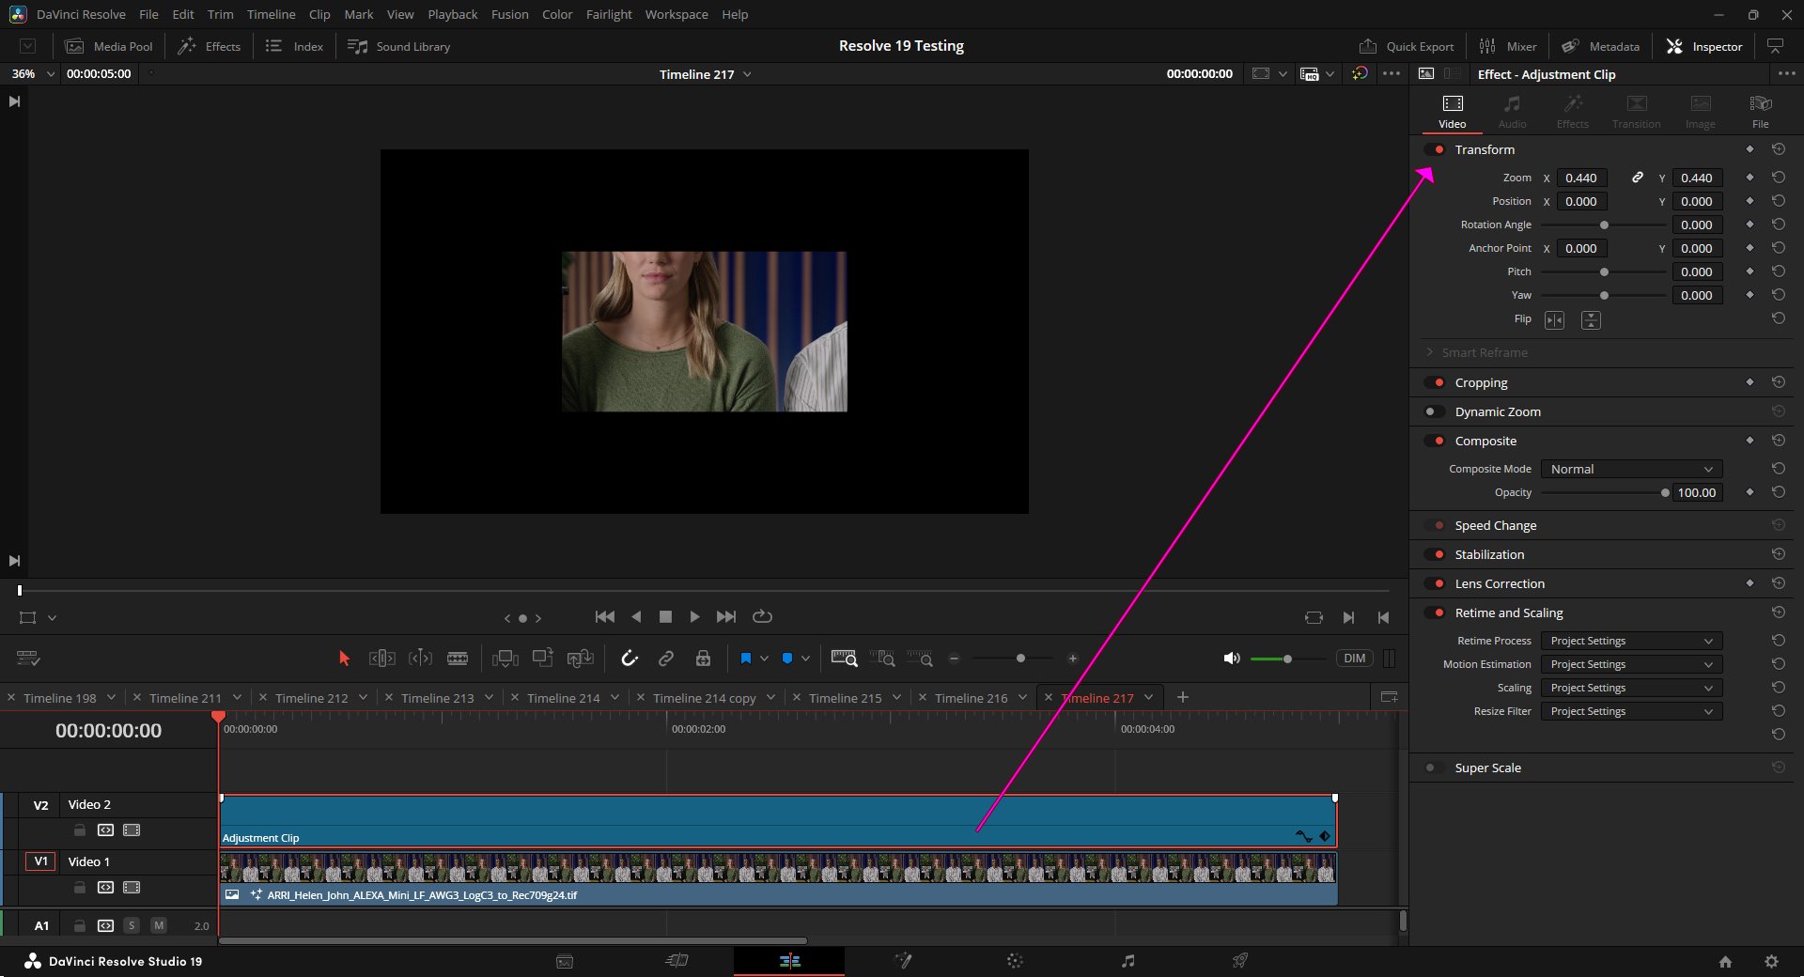Click the Insert Clip icon
Screen dimensions: 1804x977
(505, 659)
